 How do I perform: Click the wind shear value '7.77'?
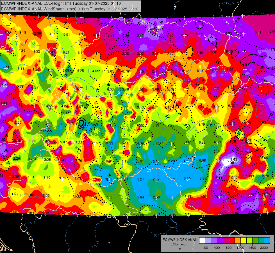point(186,89)
